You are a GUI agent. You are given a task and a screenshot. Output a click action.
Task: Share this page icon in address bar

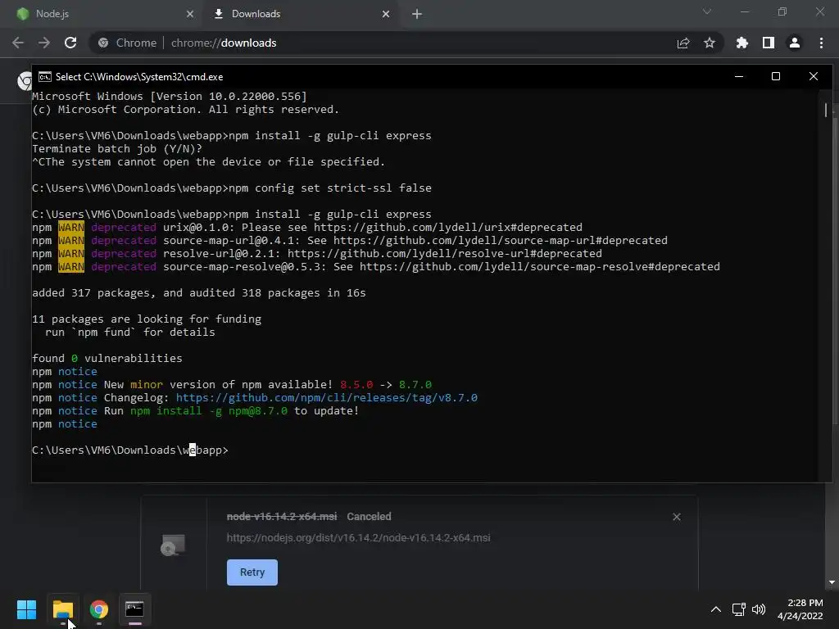(683, 43)
